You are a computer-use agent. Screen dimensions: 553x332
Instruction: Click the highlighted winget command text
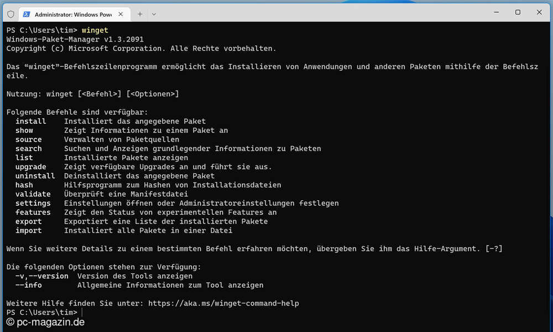pyautogui.click(x=94, y=30)
